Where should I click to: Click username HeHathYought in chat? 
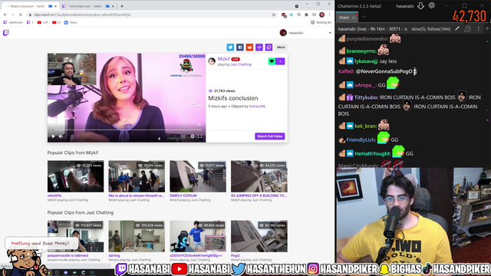[373, 153]
